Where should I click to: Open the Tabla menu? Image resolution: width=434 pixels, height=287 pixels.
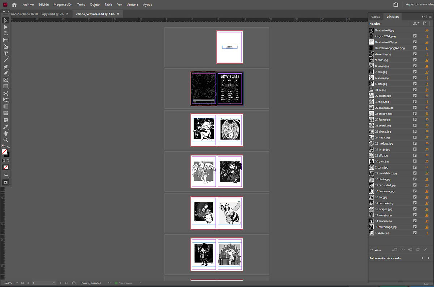pyautogui.click(x=108, y=5)
